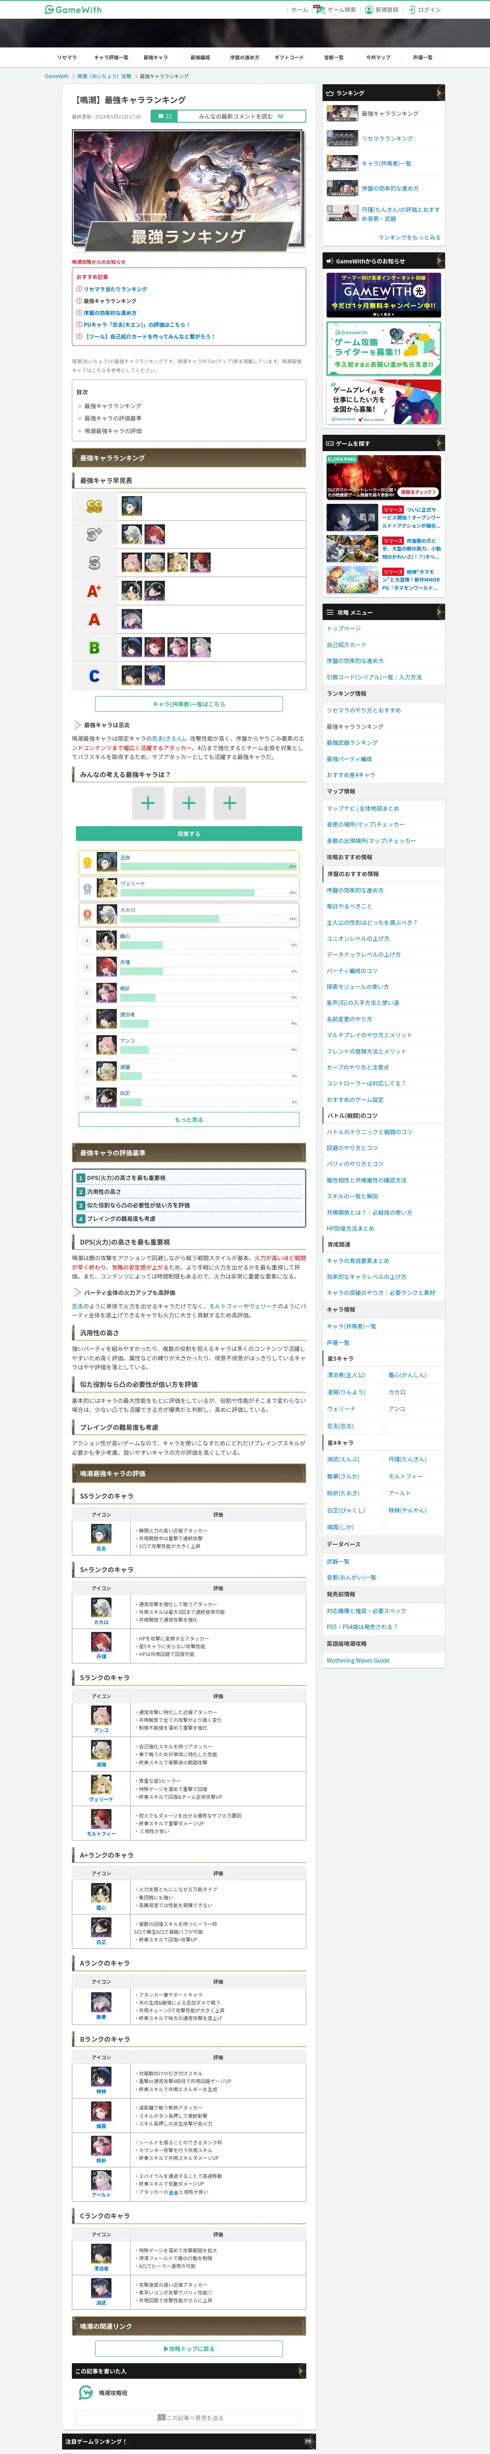Open ギフトコード nav tab

click(x=289, y=57)
